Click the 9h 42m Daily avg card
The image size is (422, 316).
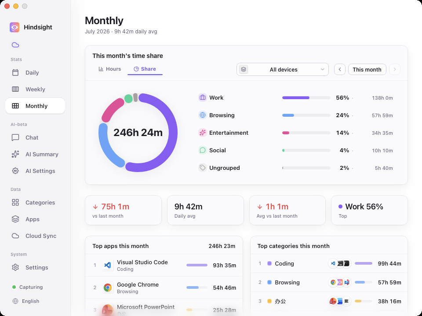[205, 210]
